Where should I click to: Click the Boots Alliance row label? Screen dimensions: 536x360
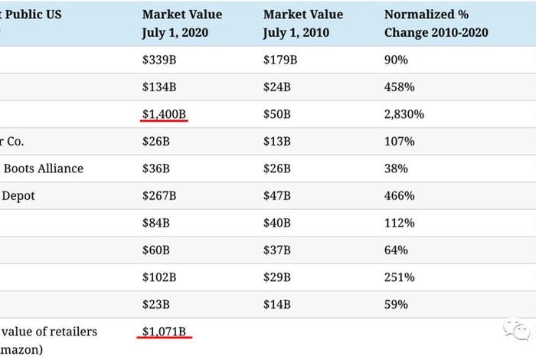(x=42, y=169)
